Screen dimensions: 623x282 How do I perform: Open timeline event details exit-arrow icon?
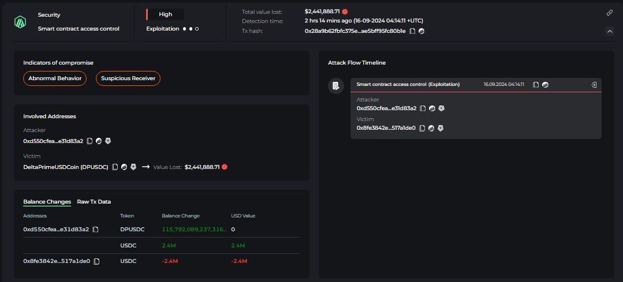pyautogui.click(x=594, y=84)
